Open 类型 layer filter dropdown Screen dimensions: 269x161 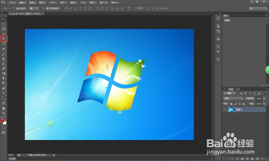pos(229,93)
